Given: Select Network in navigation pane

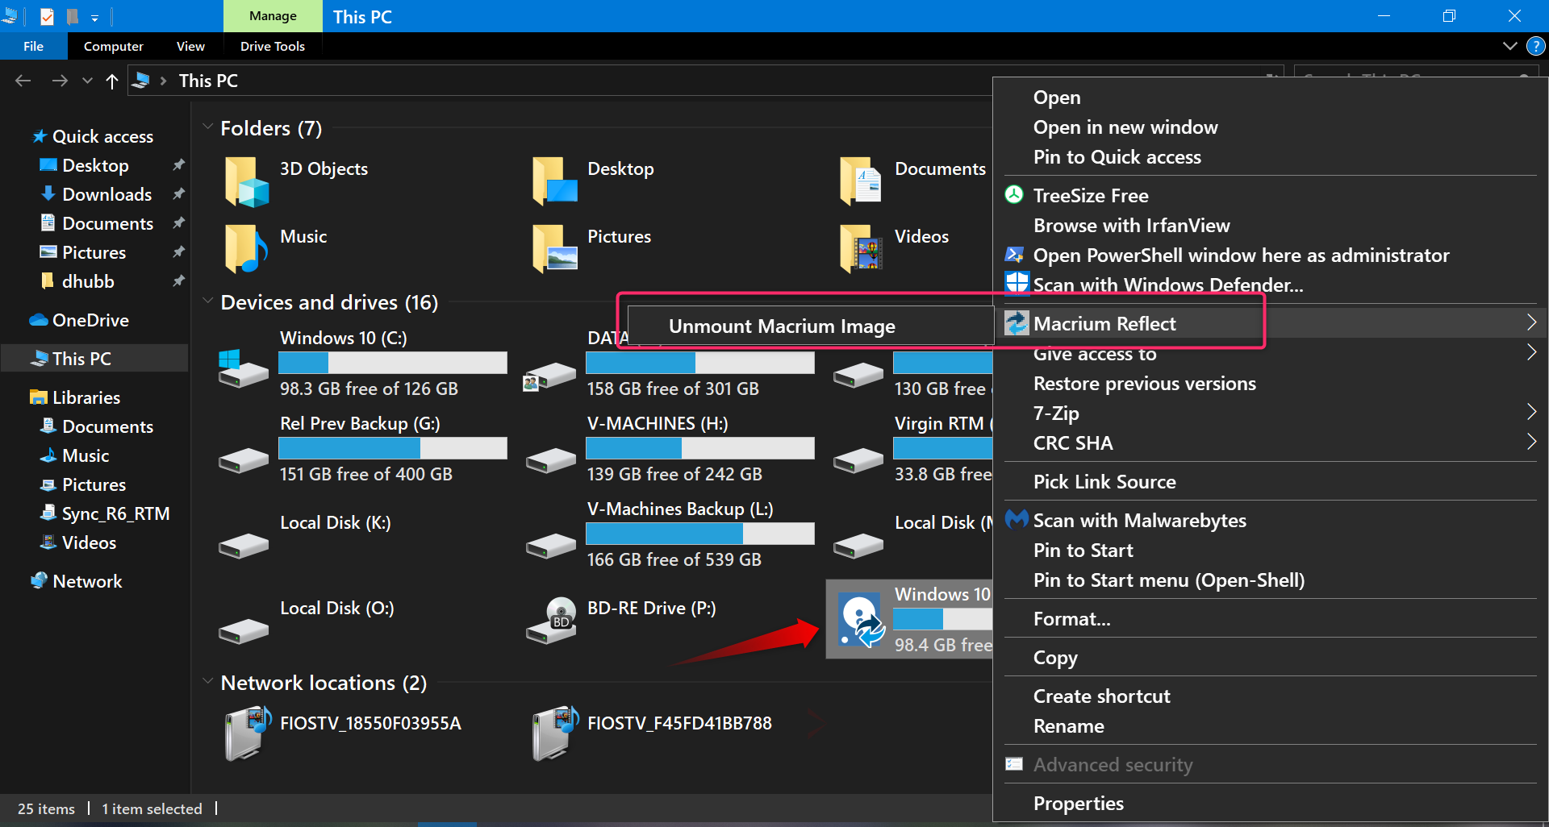Looking at the screenshot, I should pos(87,581).
